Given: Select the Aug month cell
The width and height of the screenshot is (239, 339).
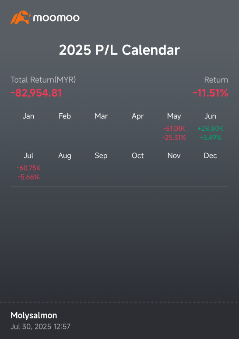Looking at the screenshot, I should pos(65,167).
